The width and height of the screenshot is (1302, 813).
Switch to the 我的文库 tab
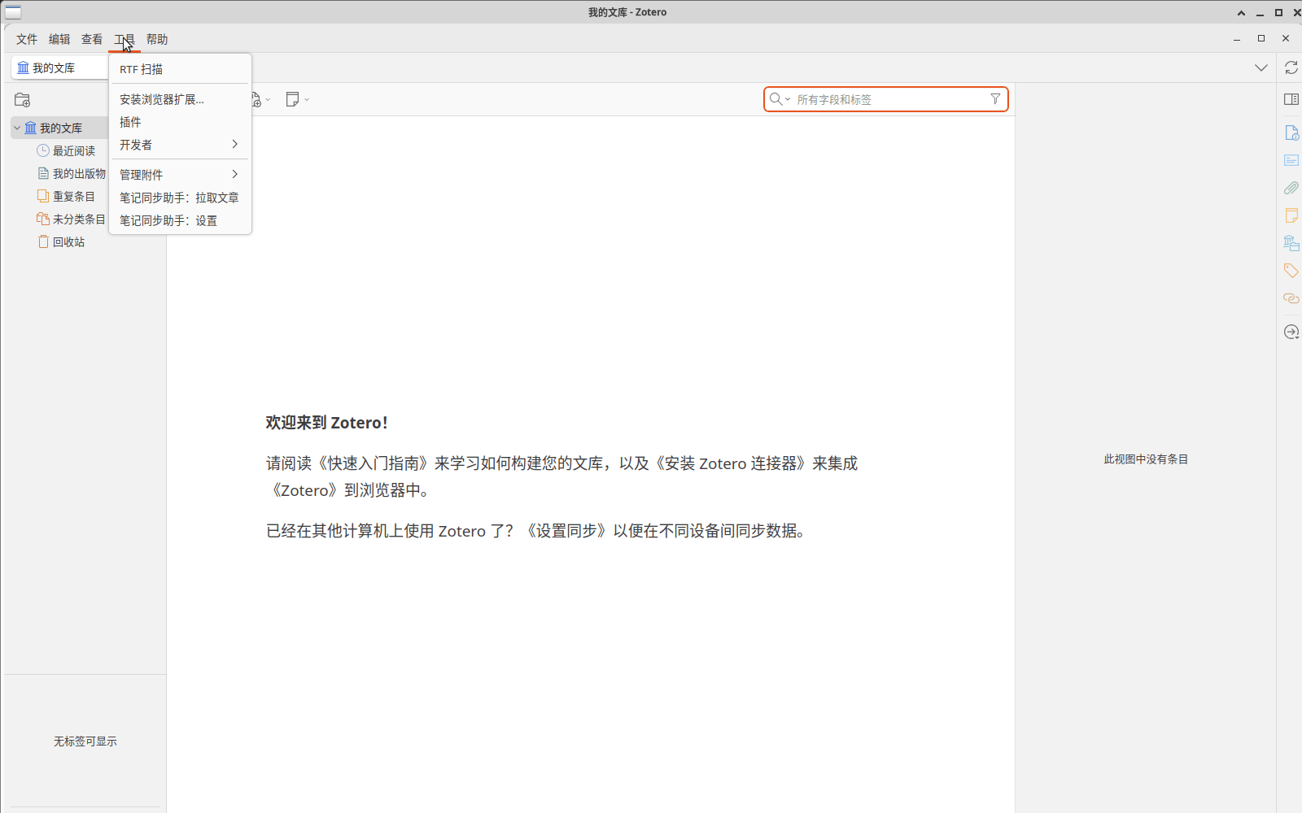tap(59, 67)
